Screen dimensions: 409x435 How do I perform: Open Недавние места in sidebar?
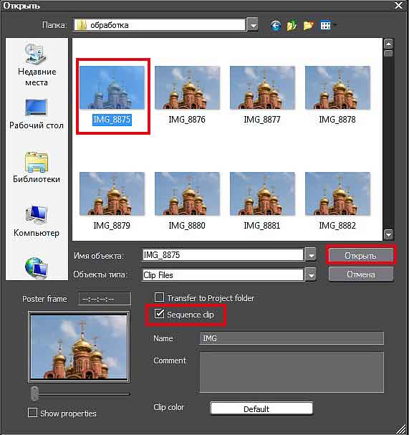tap(37, 65)
